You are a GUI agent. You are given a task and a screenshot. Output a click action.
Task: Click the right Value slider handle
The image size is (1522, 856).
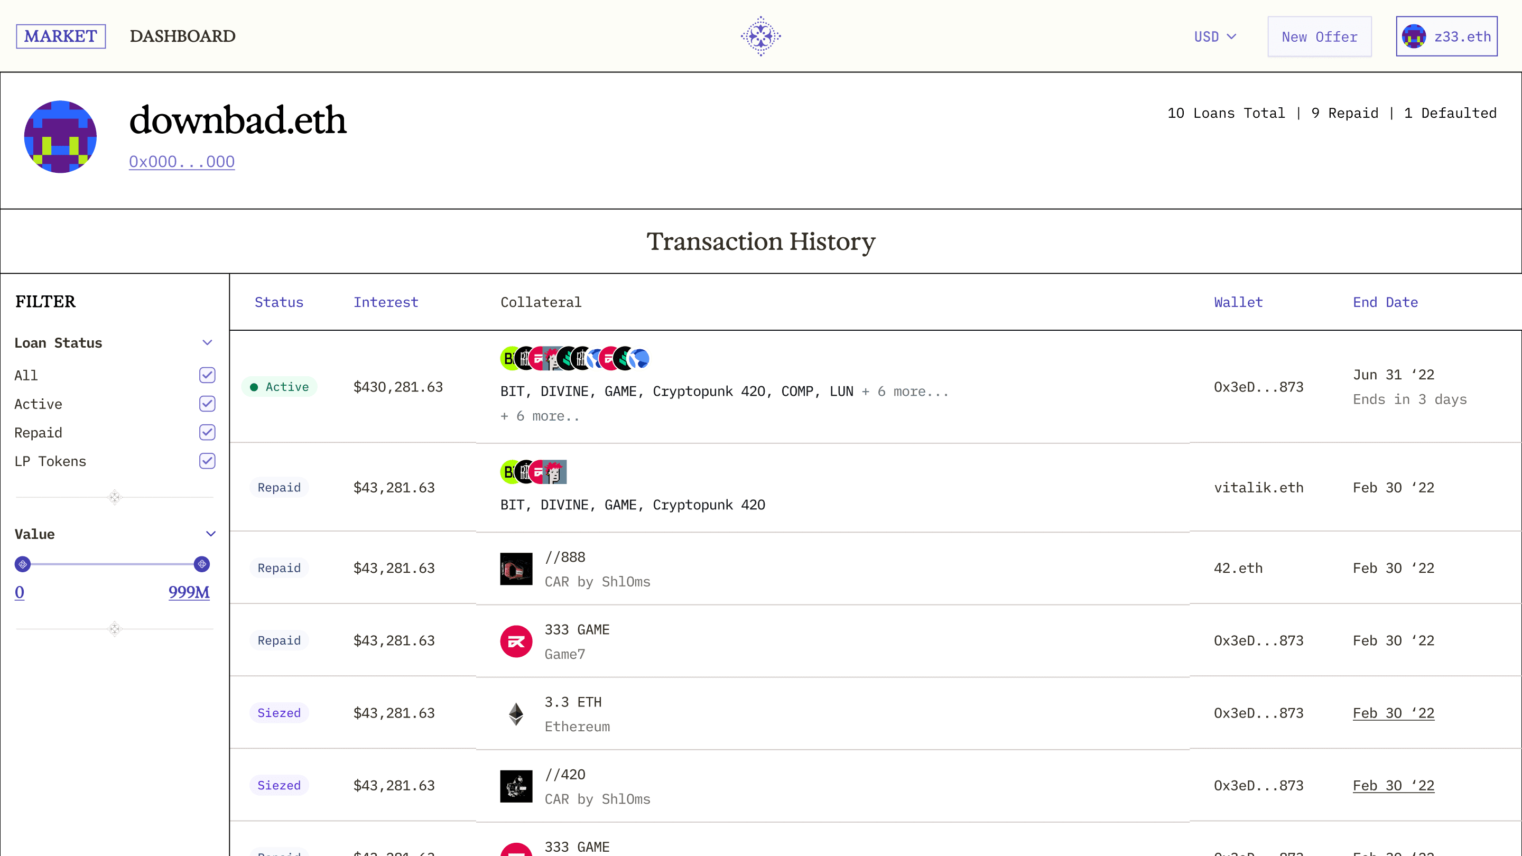pyautogui.click(x=201, y=564)
